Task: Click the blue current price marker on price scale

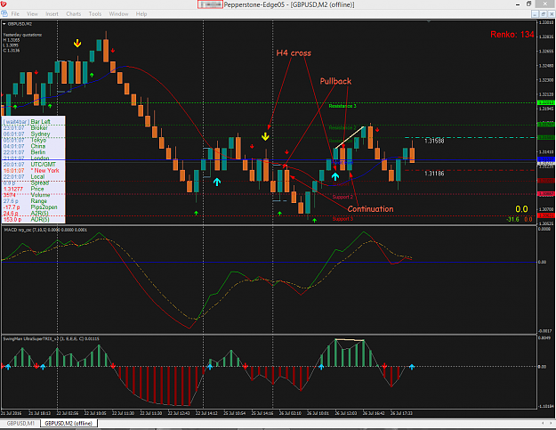Action: coord(546,159)
